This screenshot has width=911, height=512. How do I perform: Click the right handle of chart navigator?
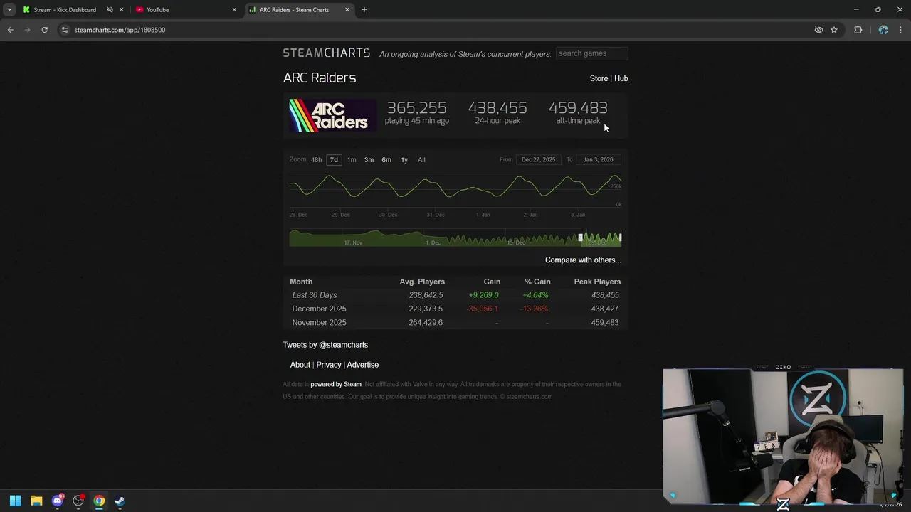pos(621,238)
